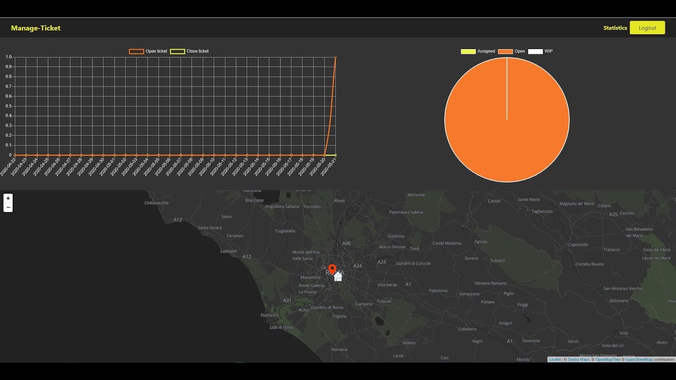Click the yellow Logout button
The height and width of the screenshot is (380, 676).
click(x=647, y=28)
